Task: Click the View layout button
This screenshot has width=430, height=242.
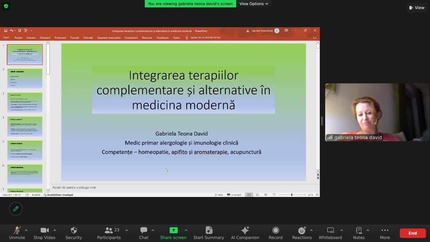Action: coord(417,7)
